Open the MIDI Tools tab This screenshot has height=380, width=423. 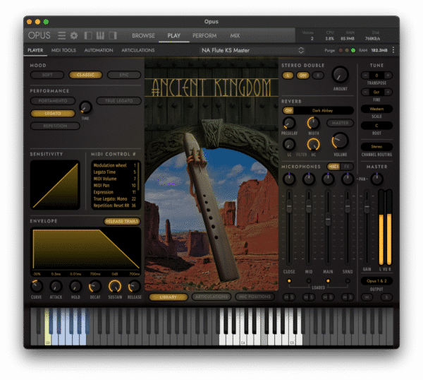point(63,50)
